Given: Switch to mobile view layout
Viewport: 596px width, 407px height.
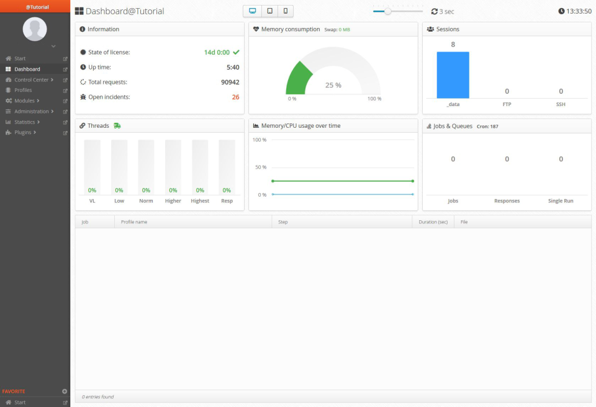Looking at the screenshot, I should 287,11.
